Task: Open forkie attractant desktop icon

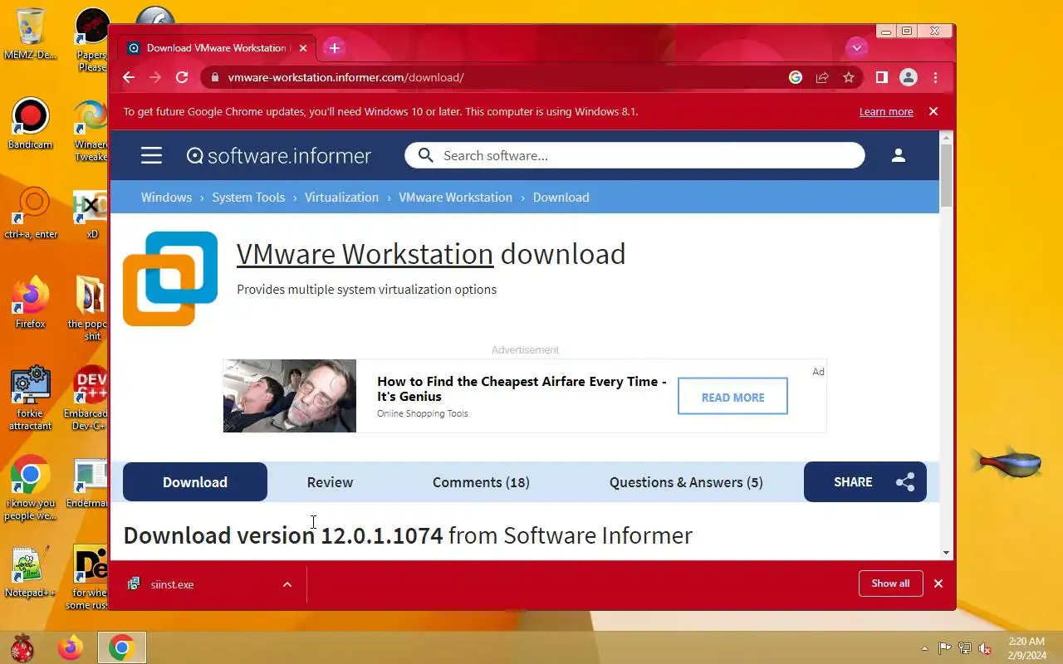Action: pos(31,398)
